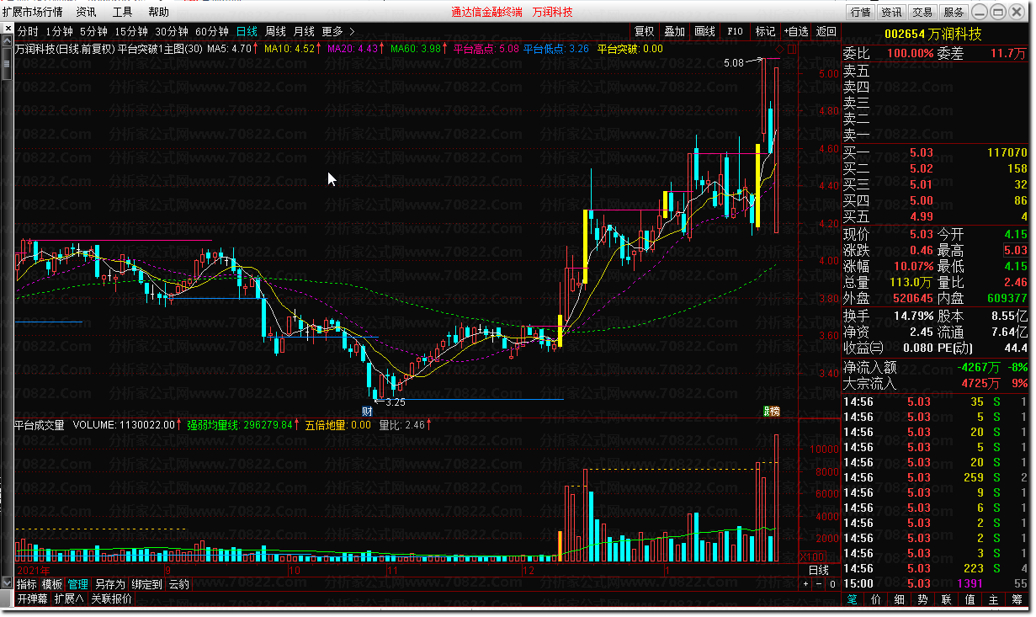Open F10 company info
This screenshot has width=1036, height=617.
point(735,32)
